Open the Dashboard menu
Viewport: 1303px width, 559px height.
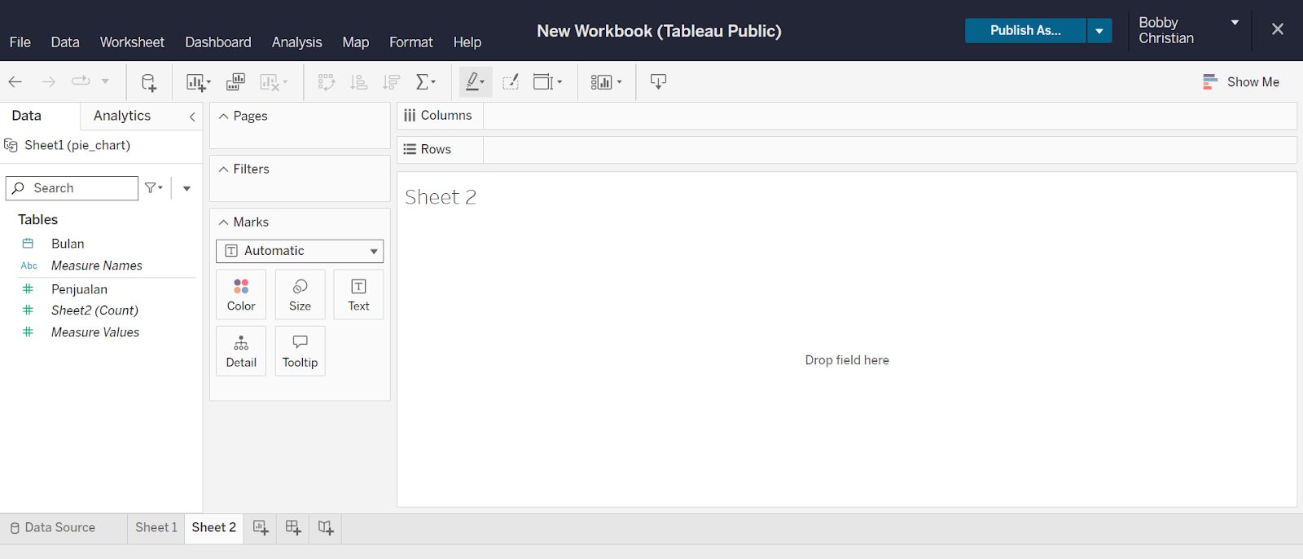click(x=218, y=42)
